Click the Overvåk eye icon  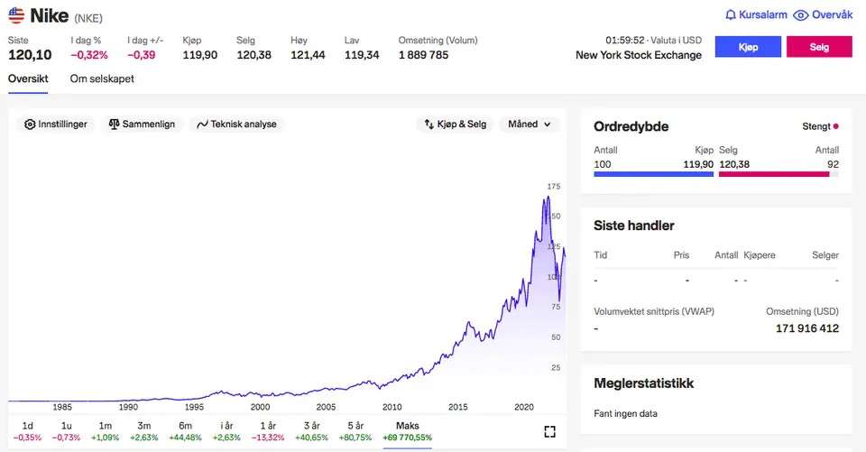point(800,15)
